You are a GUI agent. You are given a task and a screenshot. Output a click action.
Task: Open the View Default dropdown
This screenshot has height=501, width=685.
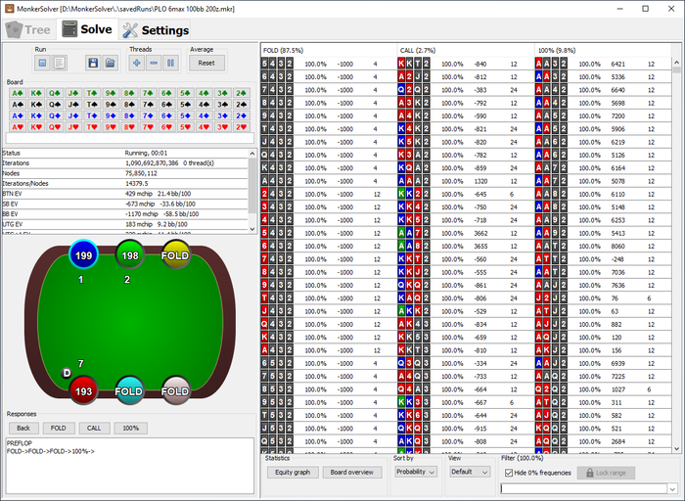pyautogui.click(x=468, y=472)
